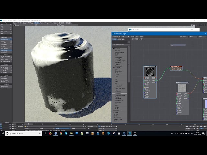Viewport: 207px width, 155px height.
Task: Click the volume icon in the system tray
Action: click(x=189, y=133)
